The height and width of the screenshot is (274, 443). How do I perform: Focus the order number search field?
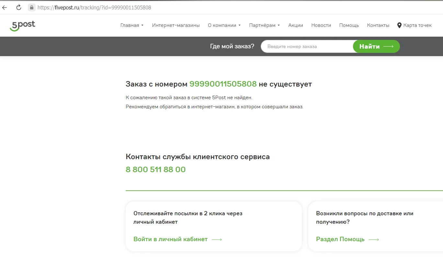tap(307, 46)
